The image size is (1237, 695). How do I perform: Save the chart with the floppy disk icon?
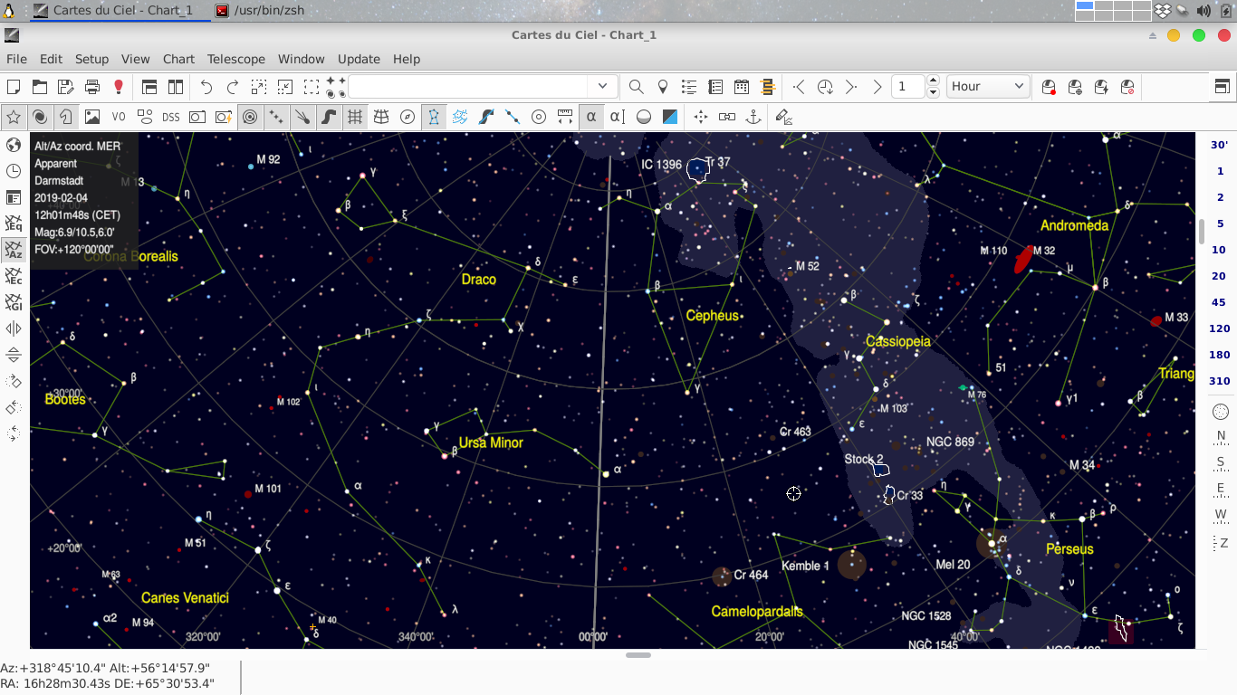tap(66, 87)
